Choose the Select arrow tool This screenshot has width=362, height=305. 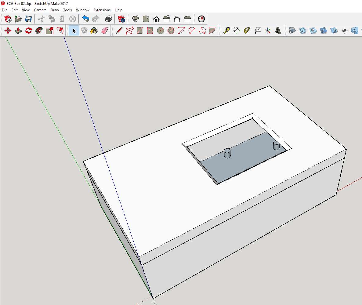[74, 30]
